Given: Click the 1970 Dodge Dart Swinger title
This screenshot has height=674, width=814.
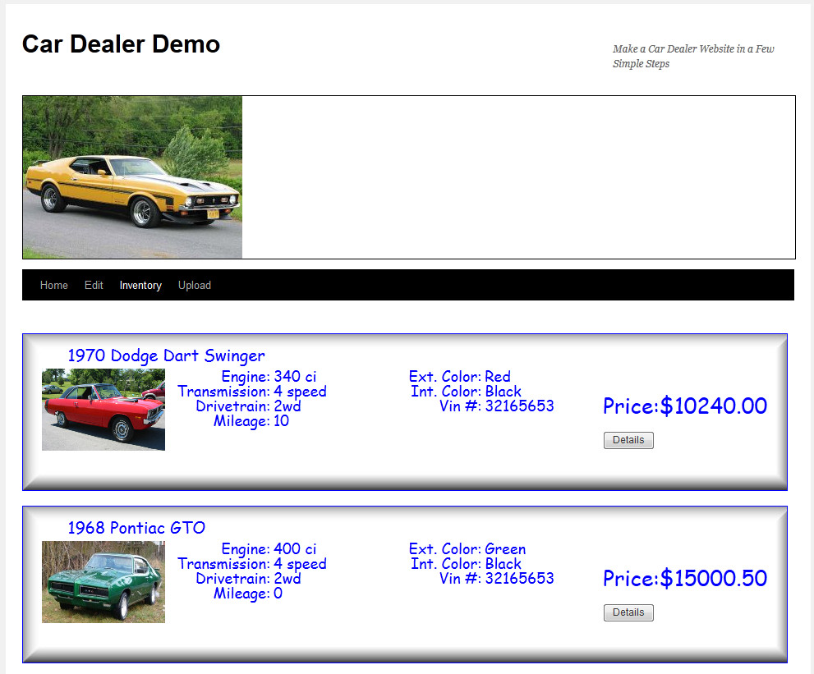Looking at the screenshot, I should point(166,355).
